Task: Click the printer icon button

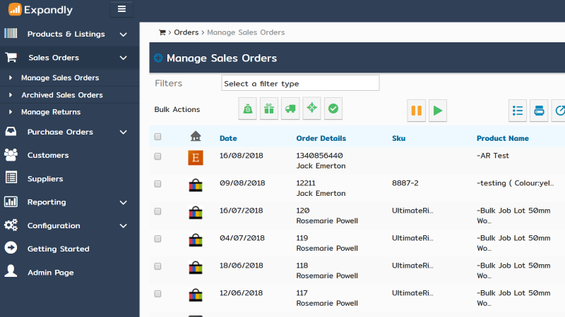Action: (539, 111)
